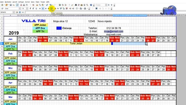
Task: Click the Print icon in toolbar
Action: pyautogui.click(x=24, y=5)
